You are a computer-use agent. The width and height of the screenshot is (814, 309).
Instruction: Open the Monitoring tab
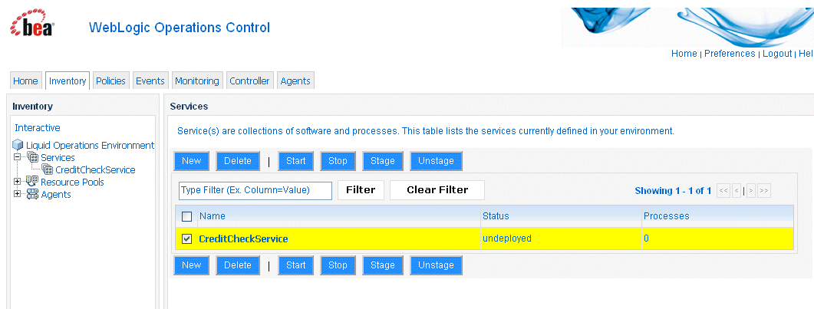click(x=197, y=81)
